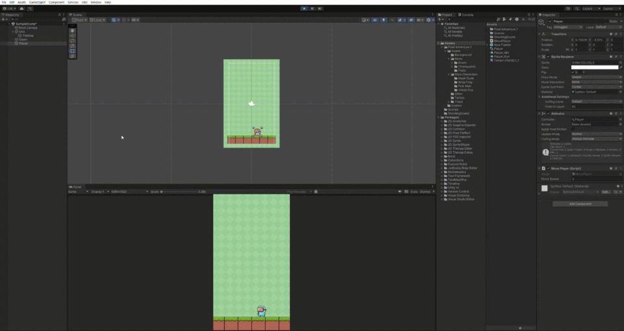Toggle Flip X checkbox
Image resolution: width=624 pixels, height=331 pixels.
point(573,72)
